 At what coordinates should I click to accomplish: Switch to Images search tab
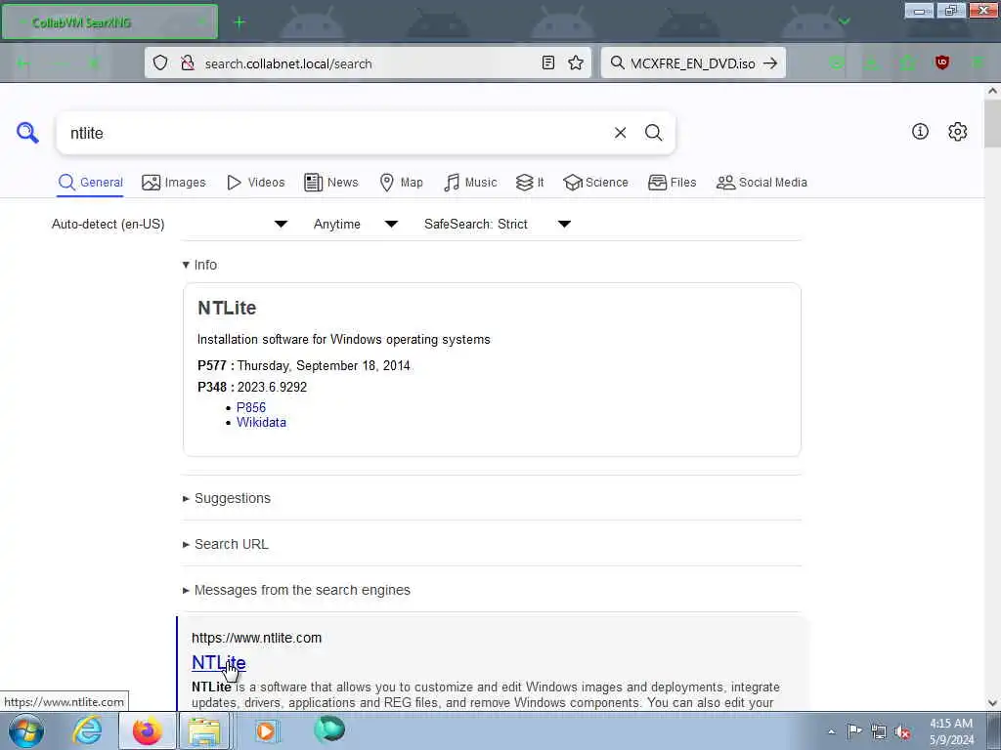pos(174,183)
